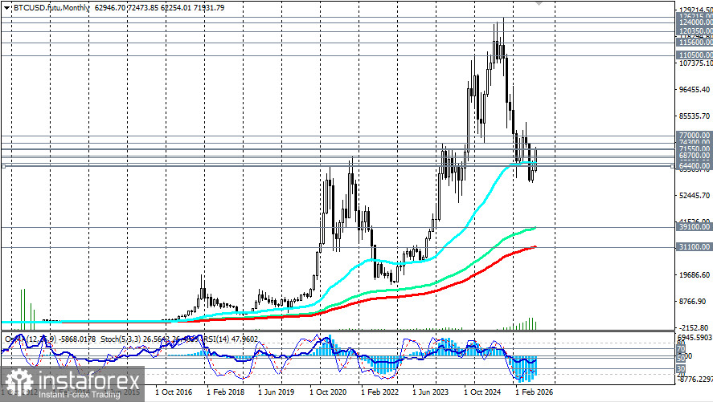Click the 1 Feb 2026 date label
The image size is (713, 402).
click(534, 392)
